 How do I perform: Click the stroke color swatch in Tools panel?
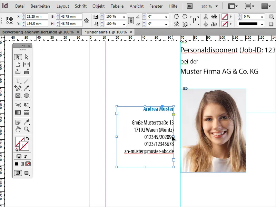[x=24, y=146]
